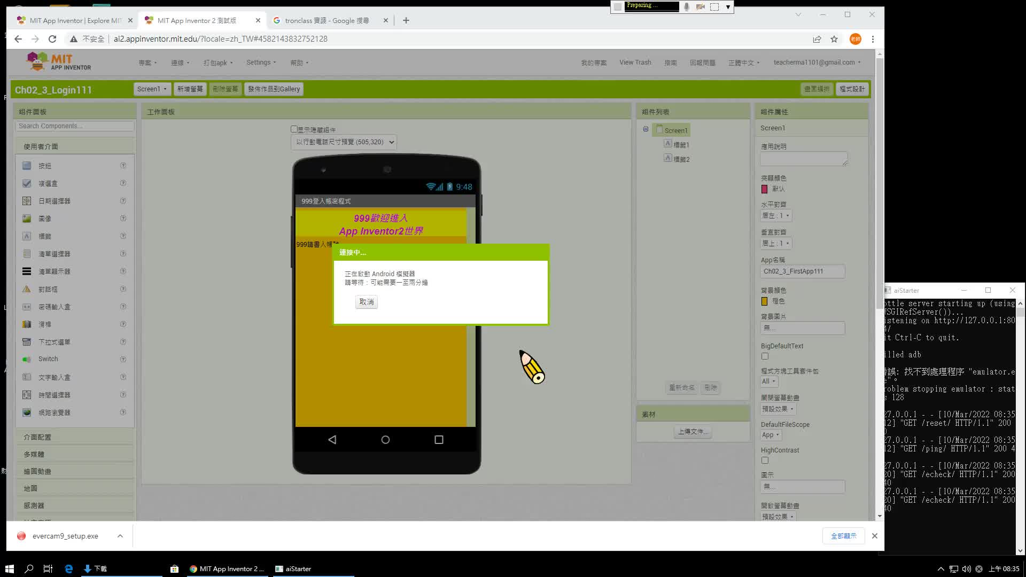
Task: Open the 程式方塊工具套件包 All dropdown
Action: tap(769, 381)
